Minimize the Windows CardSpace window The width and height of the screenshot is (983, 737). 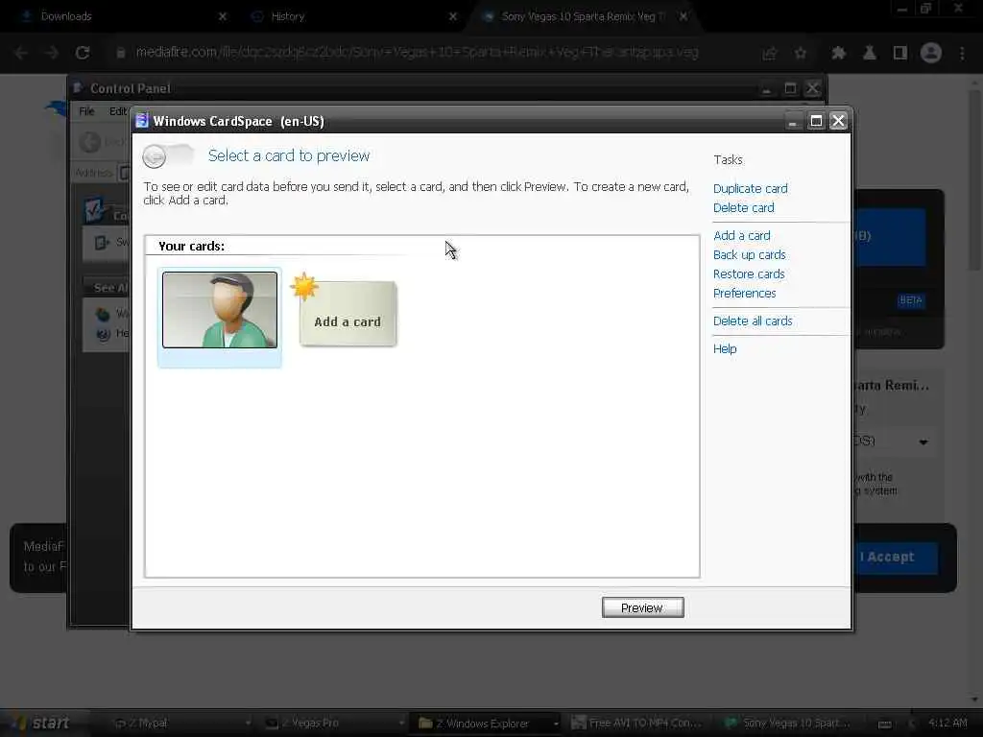click(792, 121)
